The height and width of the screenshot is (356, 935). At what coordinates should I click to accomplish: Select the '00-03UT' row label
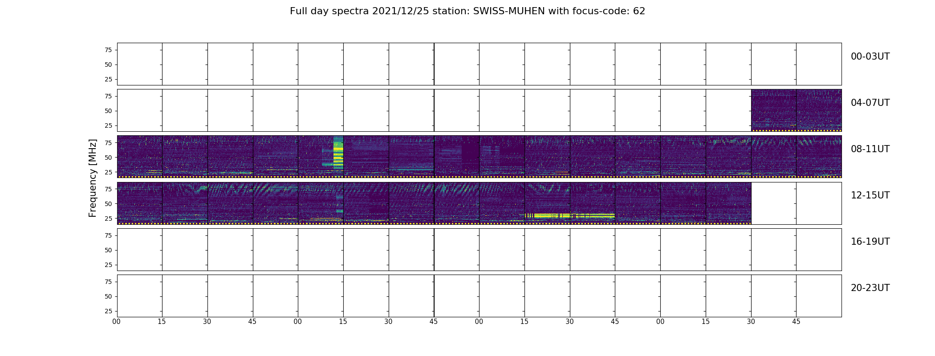[870, 57]
